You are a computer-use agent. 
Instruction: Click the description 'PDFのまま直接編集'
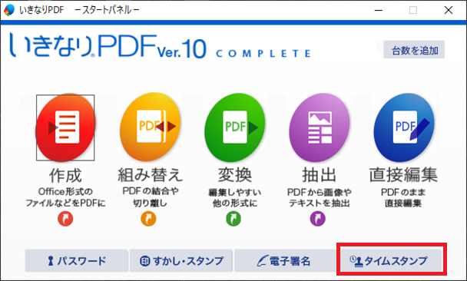point(403,197)
